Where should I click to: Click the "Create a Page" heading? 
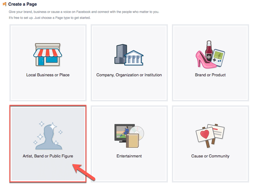click(23, 4)
